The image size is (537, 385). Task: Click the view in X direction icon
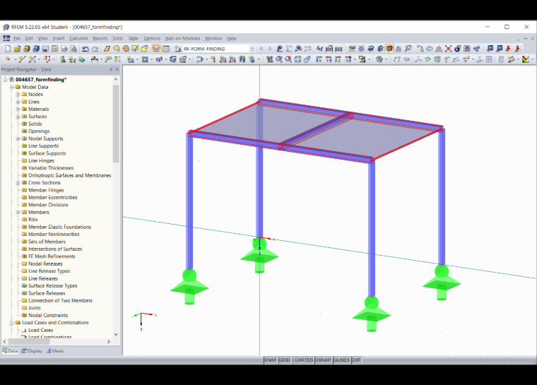319,59
